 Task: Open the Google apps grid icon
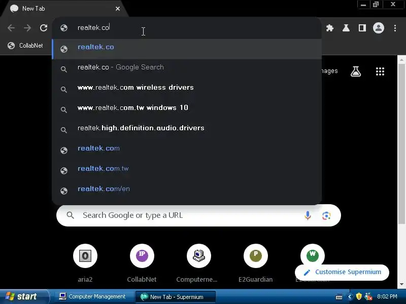pyautogui.click(x=380, y=71)
